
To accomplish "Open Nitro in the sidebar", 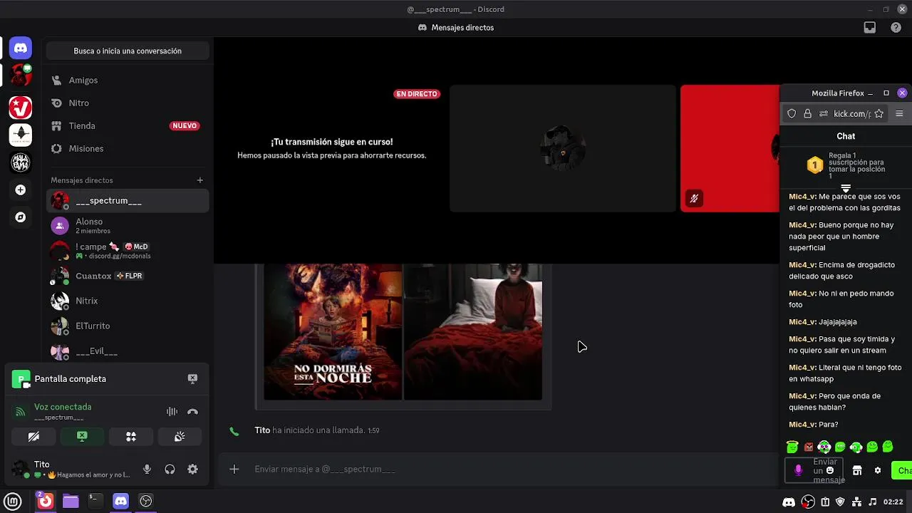I will coord(128,103).
